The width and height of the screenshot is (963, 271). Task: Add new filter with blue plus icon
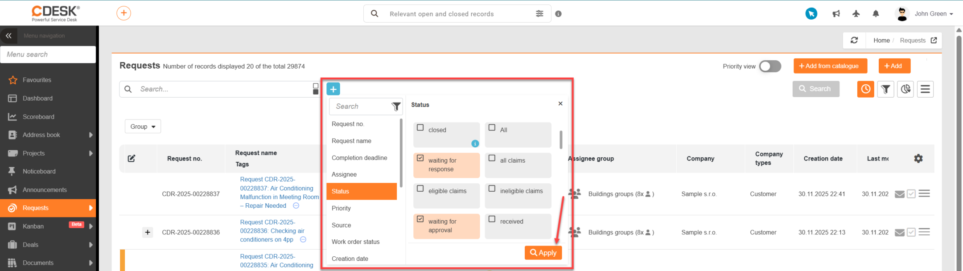333,89
